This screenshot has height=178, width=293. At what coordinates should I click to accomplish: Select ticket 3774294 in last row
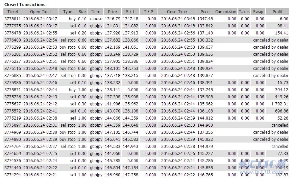(13, 175)
